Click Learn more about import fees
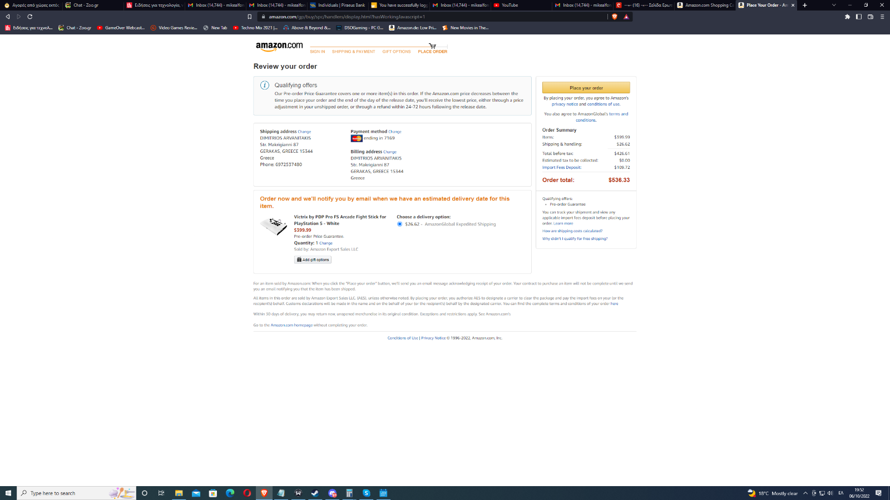 [563, 223]
